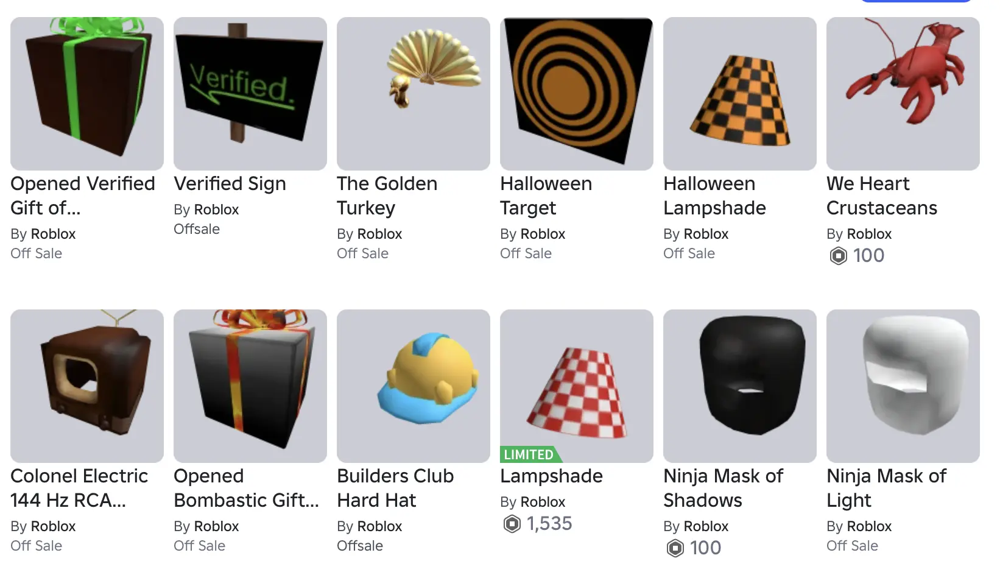Click the Lampshade item title
Screen dimensions: 1000x575
click(551, 476)
